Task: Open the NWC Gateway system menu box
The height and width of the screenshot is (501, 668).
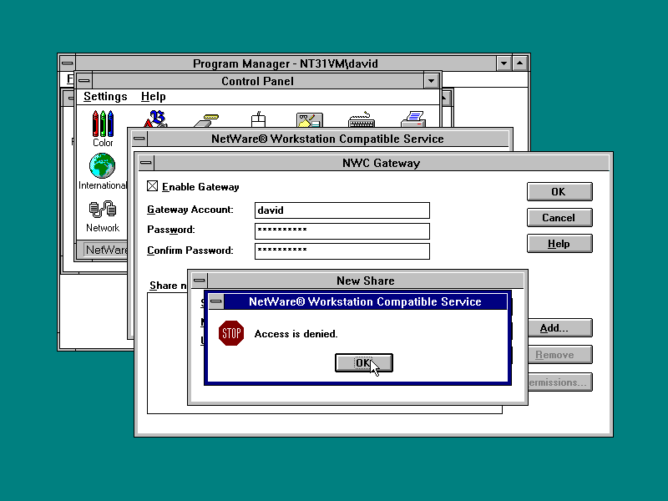Action: pos(146,163)
